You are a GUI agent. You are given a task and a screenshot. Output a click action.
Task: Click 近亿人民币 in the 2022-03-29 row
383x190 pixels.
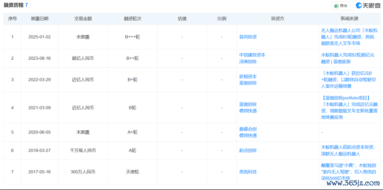pos(83,80)
